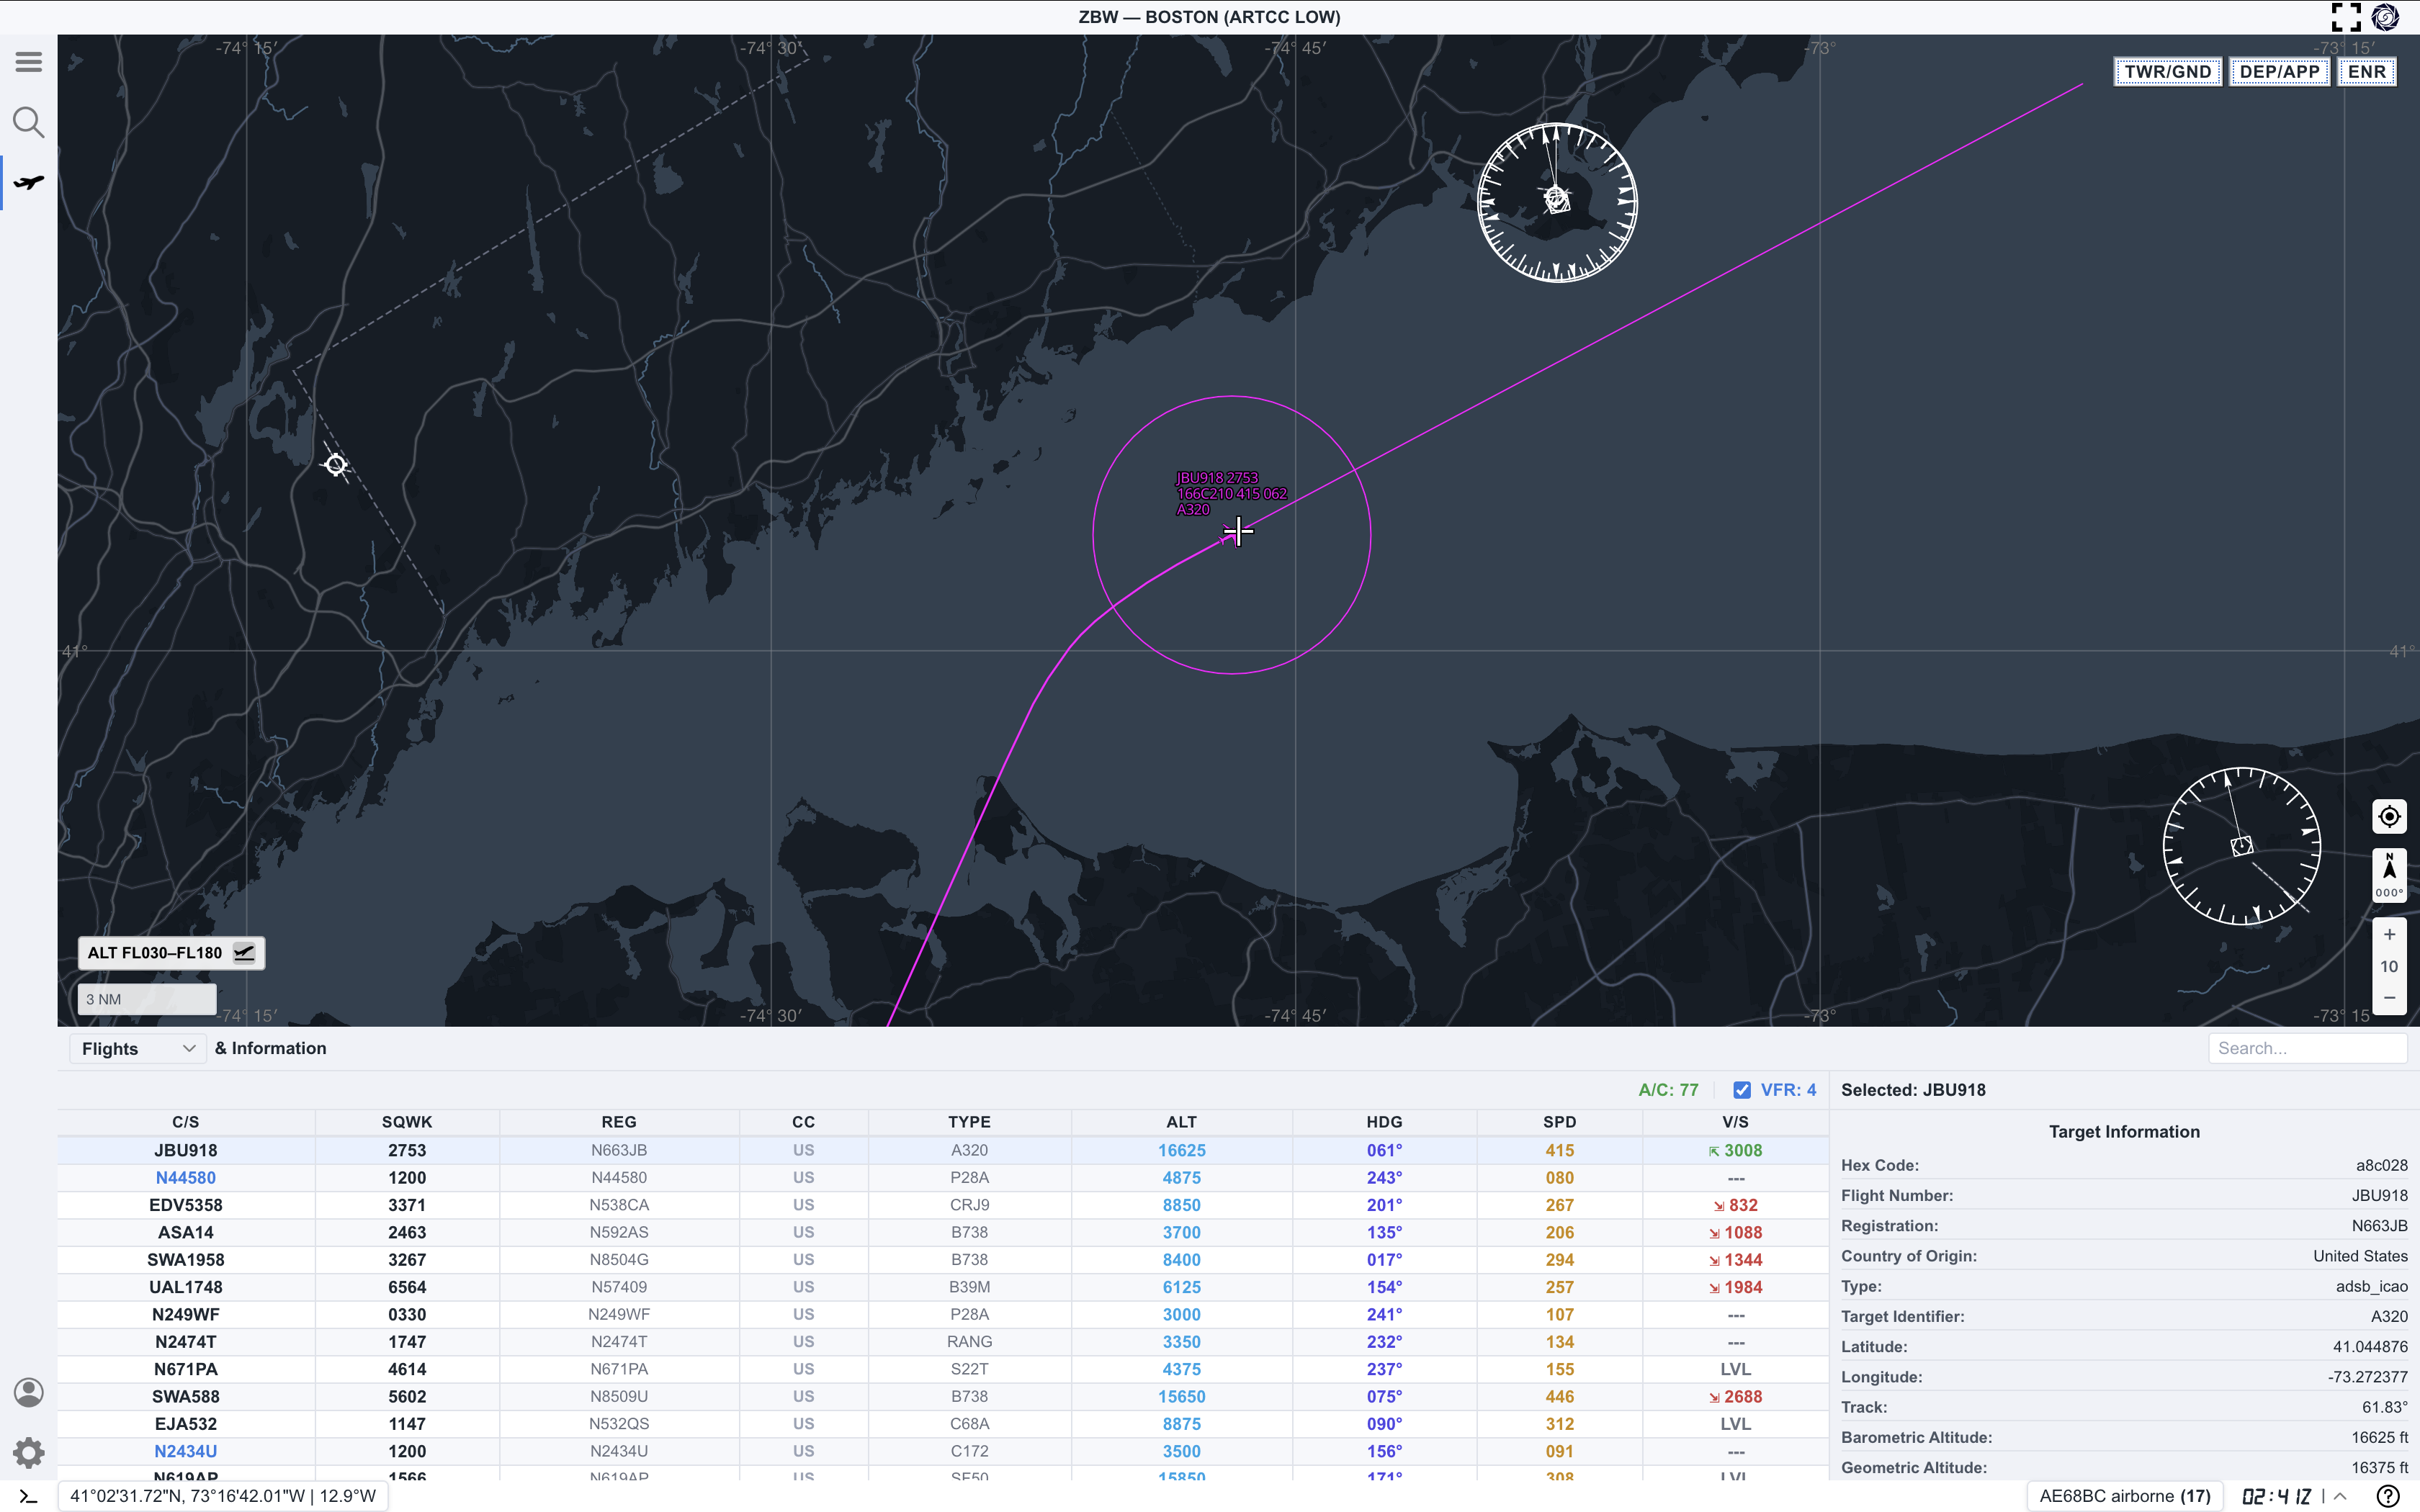Image resolution: width=2420 pixels, height=1512 pixels.
Task: Zoom in using the plus button
Action: pyautogui.click(x=2390, y=934)
